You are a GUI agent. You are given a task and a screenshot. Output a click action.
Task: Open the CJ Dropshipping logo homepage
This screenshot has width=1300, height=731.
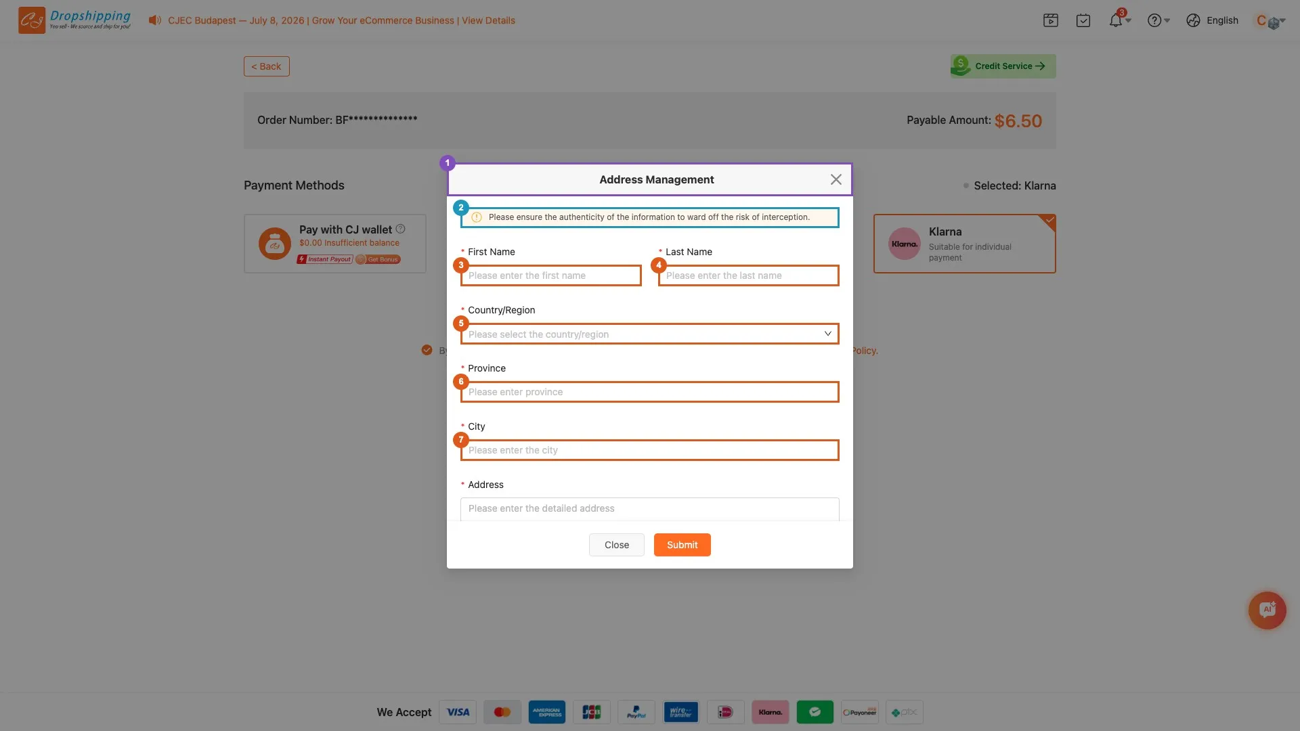pos(74,20)
